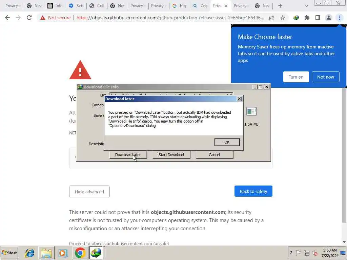Click Internet Download Manager taskbar icon
The height and width of the screenshot is (260, 347).
(96, 253)
